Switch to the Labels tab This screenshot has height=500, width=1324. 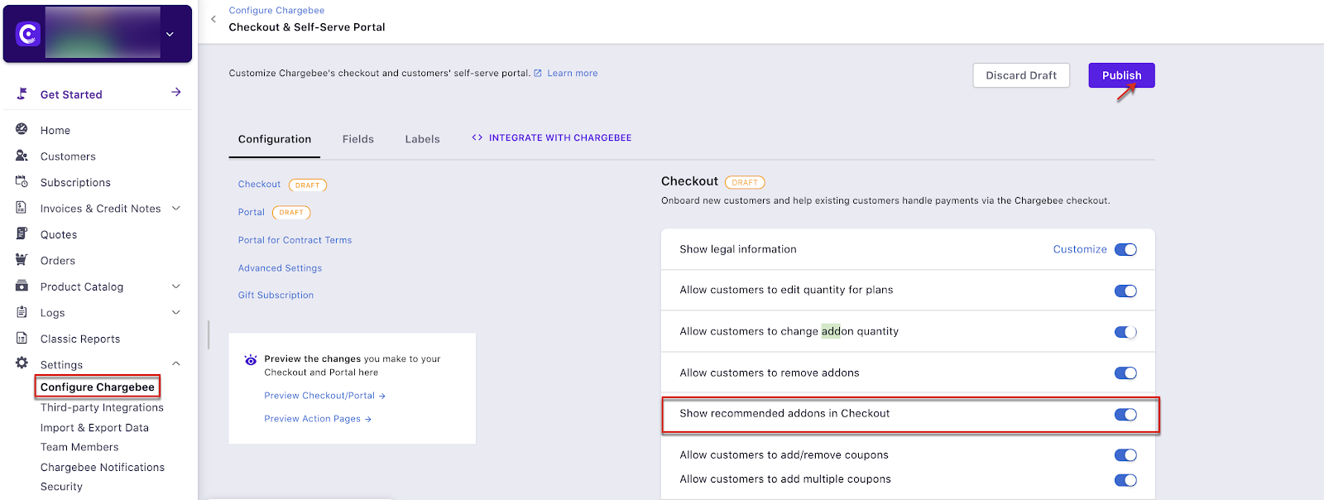pos(422,139)
